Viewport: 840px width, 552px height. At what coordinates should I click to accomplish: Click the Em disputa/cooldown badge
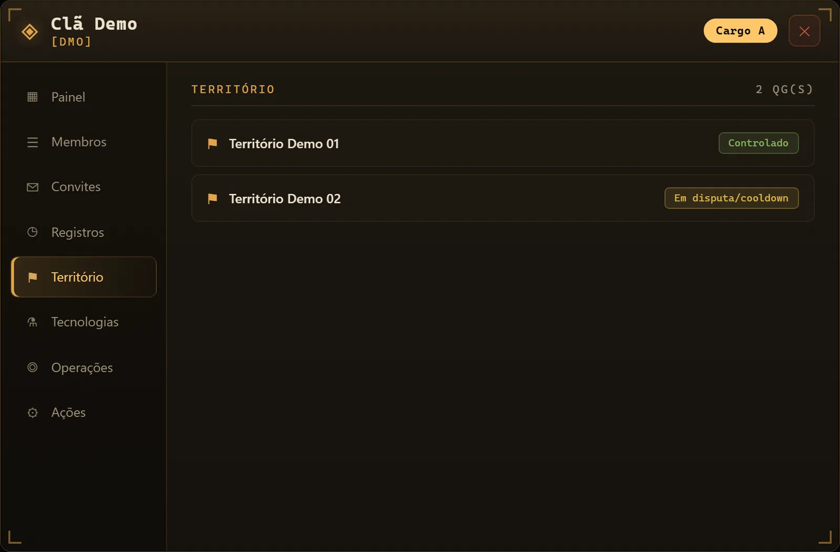click(731, 198)
